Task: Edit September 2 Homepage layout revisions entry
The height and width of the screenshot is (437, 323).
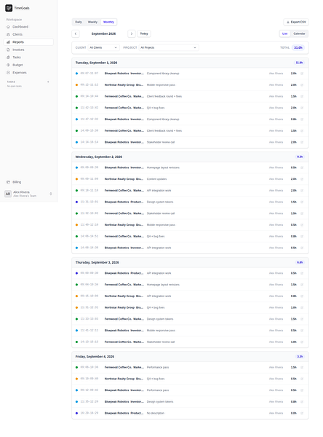Action: (302, 168)
